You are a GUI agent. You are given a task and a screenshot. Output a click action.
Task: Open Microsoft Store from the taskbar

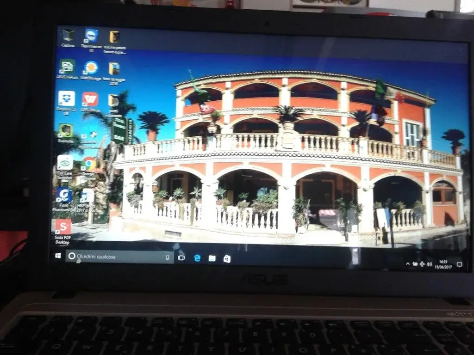click(x=227, y=259)
